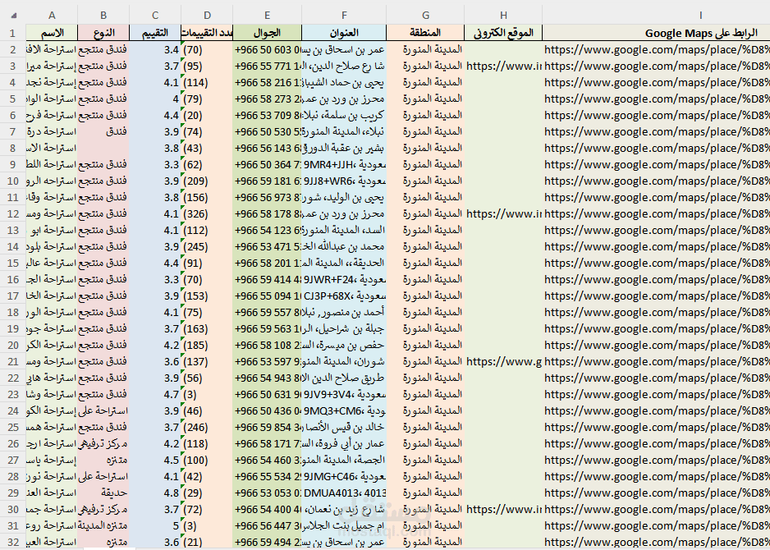Open website link in row 30
Image resolution: width=770 pixels, height=550 pixels.
coord(503,510)
